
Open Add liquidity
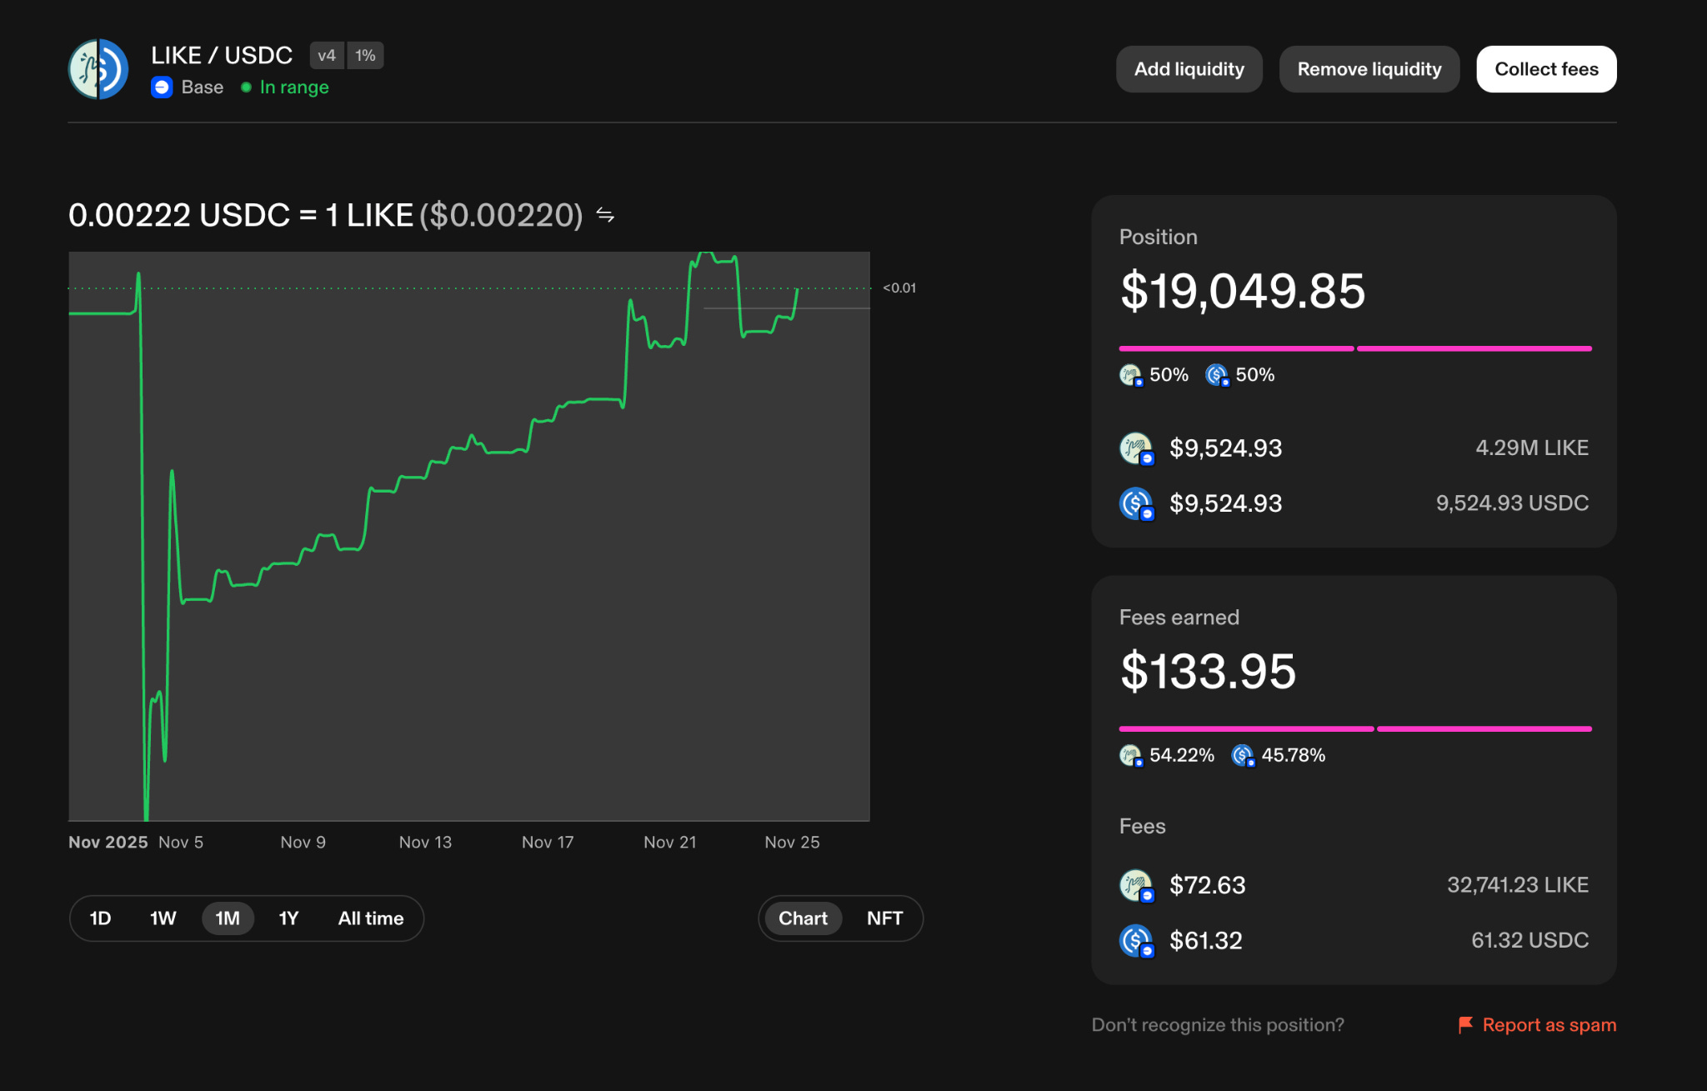coord(1189,69)
